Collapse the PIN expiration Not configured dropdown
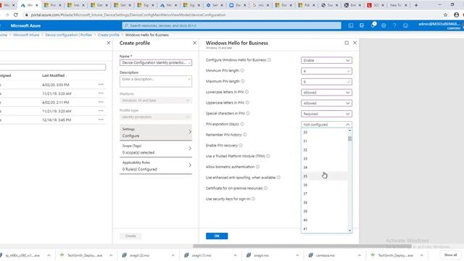 [x=326, y=125]
